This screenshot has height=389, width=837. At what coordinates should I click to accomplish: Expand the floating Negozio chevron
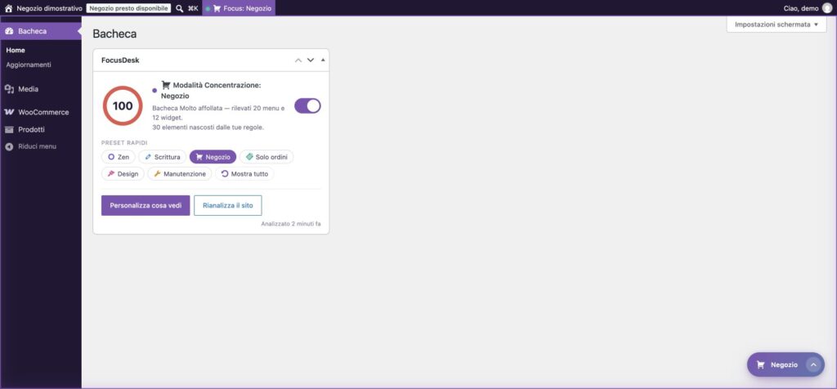click(x=813, y=365)
